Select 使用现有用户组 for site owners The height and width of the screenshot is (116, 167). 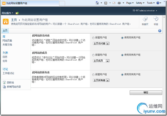click(x=122, y=75)
